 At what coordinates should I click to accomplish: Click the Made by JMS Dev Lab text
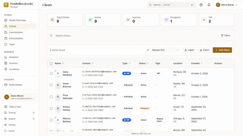coord(141,133)
